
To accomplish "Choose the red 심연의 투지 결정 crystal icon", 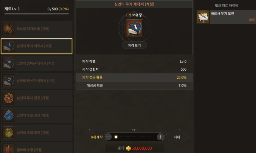I will [9, 98].
